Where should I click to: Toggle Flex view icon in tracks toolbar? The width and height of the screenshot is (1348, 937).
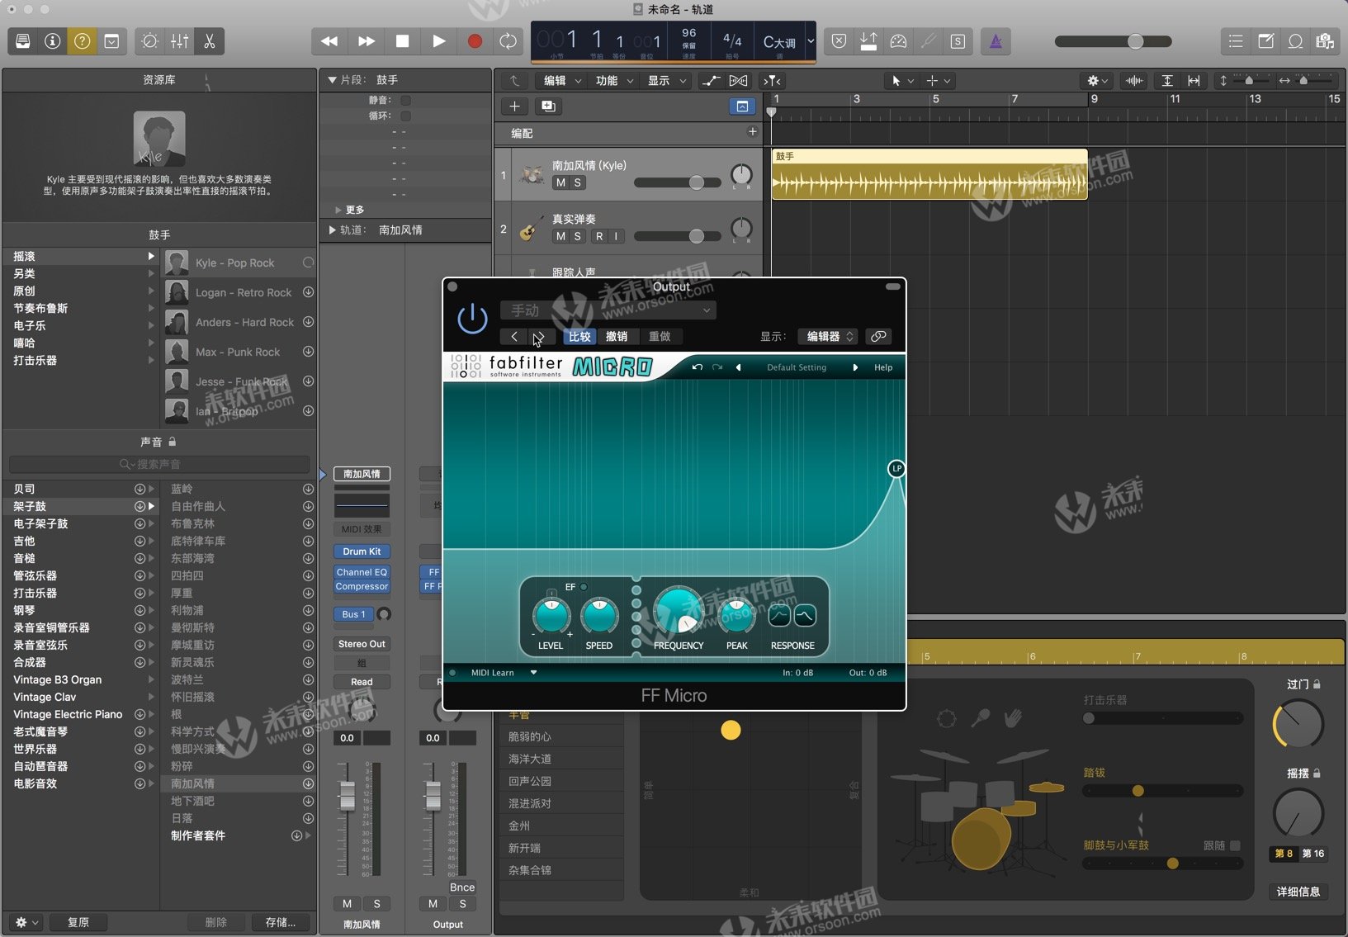point(739,81)
